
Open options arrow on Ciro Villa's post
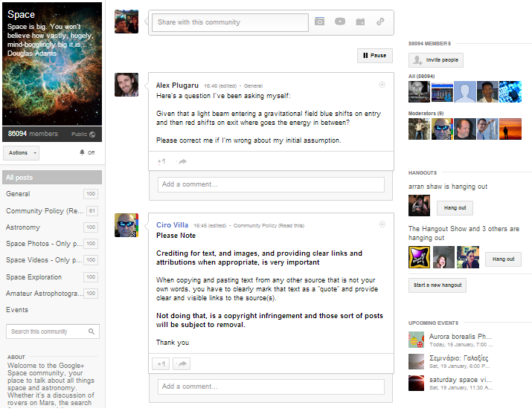point(382,224)
